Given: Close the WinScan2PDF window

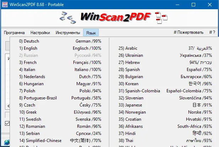Looking at the screenshot, I should coord(210,5).
